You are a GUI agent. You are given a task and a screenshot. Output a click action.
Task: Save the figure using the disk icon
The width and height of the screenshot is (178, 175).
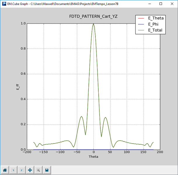click(47, 170)
